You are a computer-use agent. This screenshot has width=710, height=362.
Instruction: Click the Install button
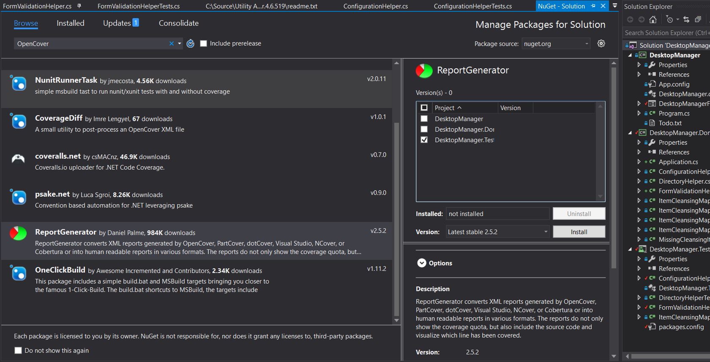[x=579, y=232]
